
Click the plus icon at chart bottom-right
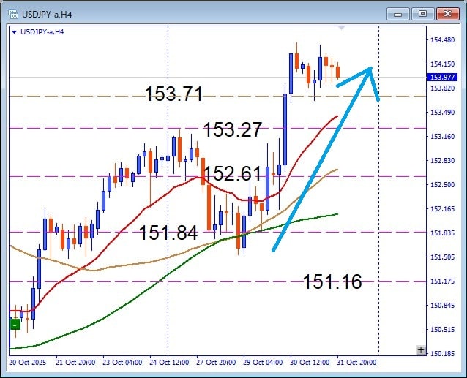coord(420,350)
